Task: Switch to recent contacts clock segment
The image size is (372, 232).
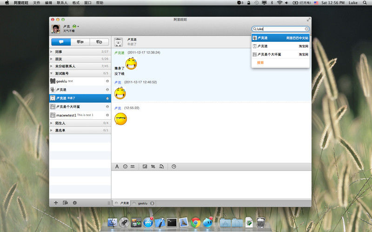Action: click(99, 42)
